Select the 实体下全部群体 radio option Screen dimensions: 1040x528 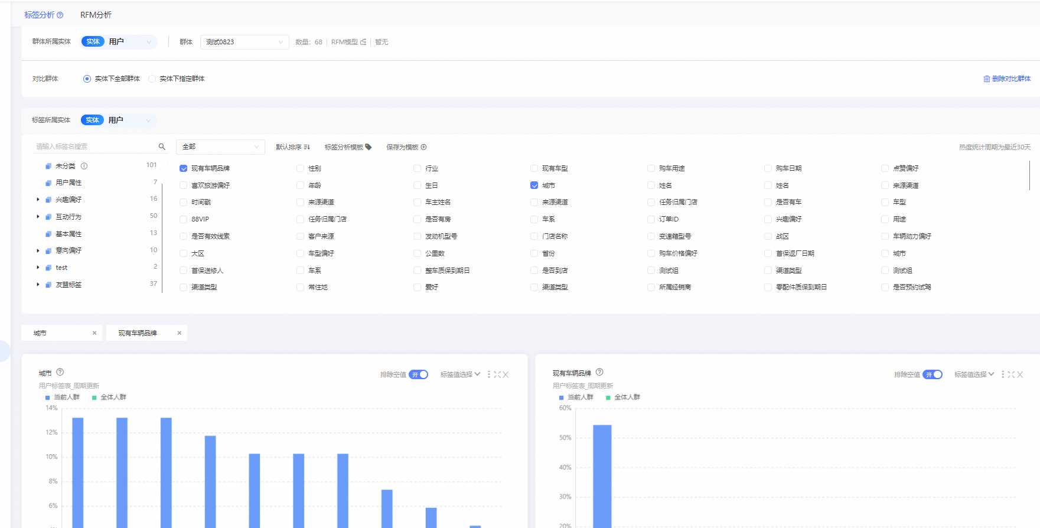87,79
